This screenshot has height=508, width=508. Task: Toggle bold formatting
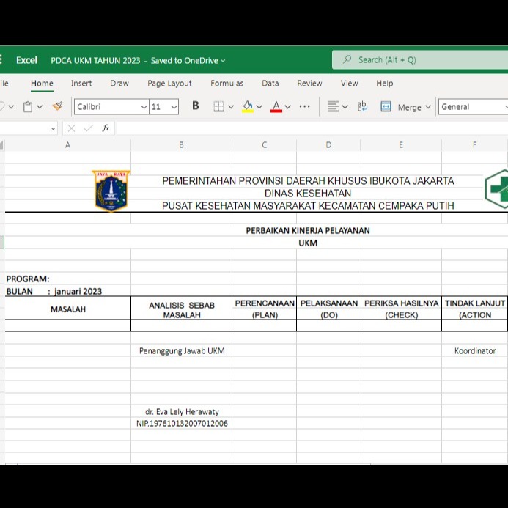(x=195, y=106)
